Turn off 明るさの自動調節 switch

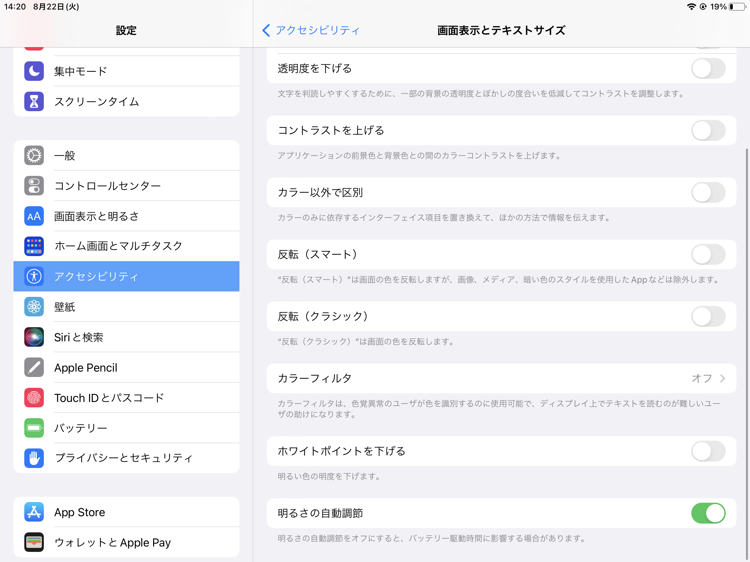tap(708, 513)
